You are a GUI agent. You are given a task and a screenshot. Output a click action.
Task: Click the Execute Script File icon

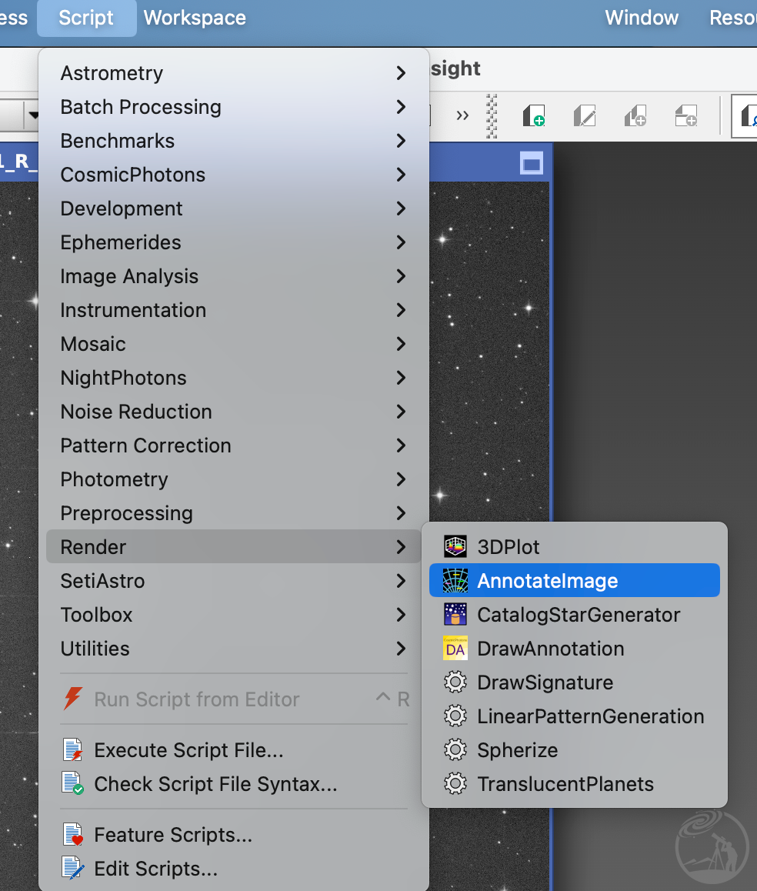[x=74, y=750]
